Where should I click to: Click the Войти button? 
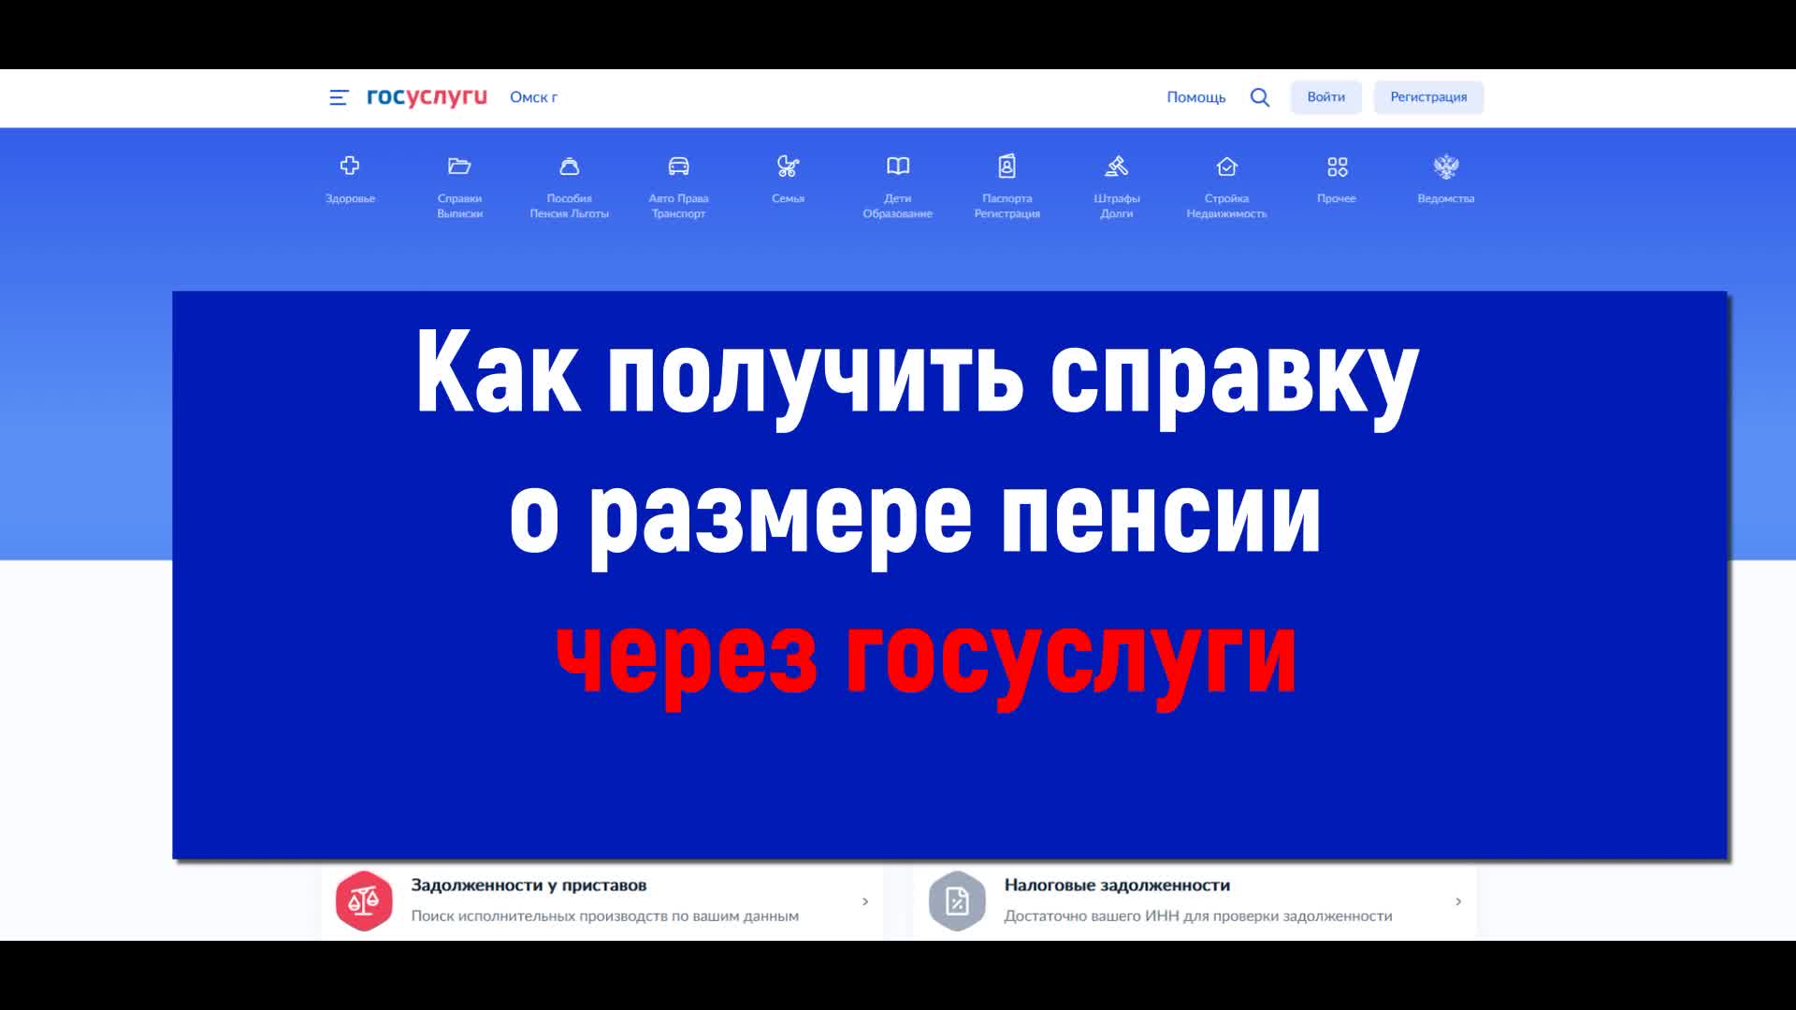[x=1325, y=97]
